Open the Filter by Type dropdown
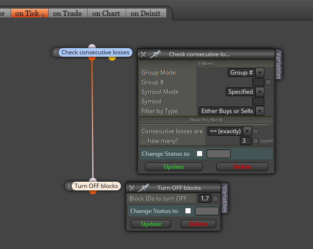The image size is (313, 249). [232, 111]
